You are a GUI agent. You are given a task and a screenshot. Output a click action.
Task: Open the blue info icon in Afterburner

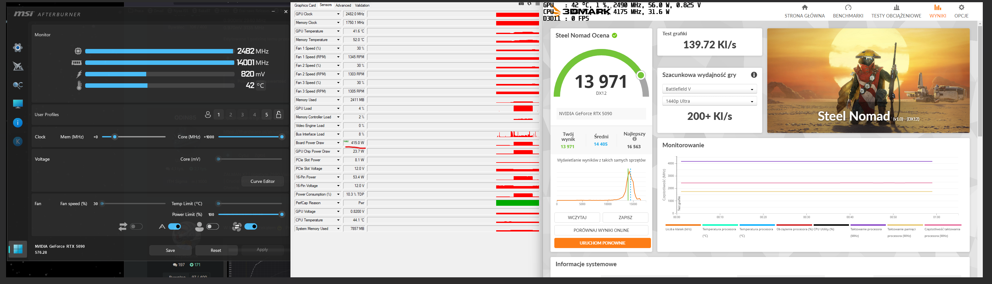coord(18,123)
